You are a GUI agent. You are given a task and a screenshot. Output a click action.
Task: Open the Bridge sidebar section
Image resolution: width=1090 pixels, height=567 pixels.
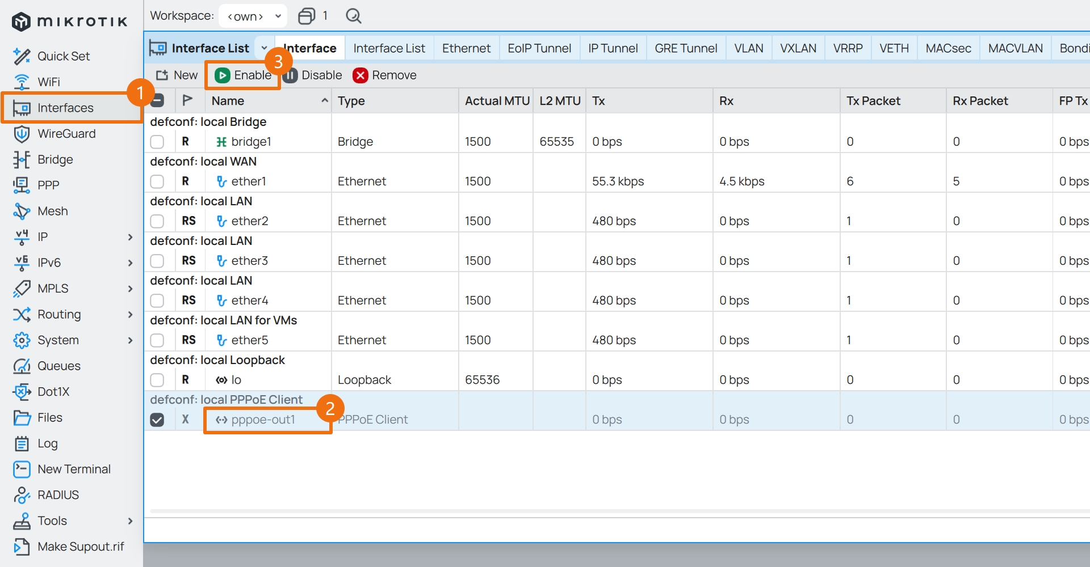[55, 159]
